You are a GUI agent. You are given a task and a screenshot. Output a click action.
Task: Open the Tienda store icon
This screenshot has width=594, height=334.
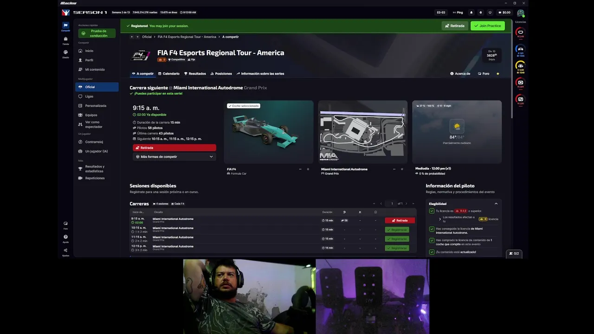(x=65, y=39)
